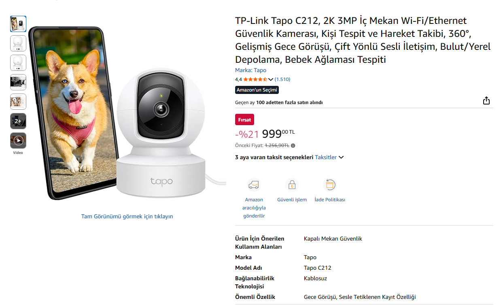Expand the rating breakdown chevron

[271, 79]
